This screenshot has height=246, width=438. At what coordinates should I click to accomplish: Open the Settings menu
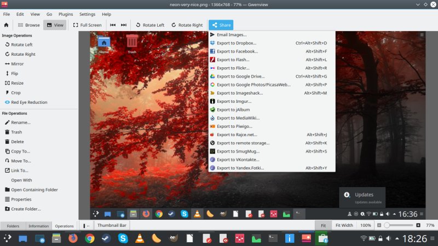87,14
